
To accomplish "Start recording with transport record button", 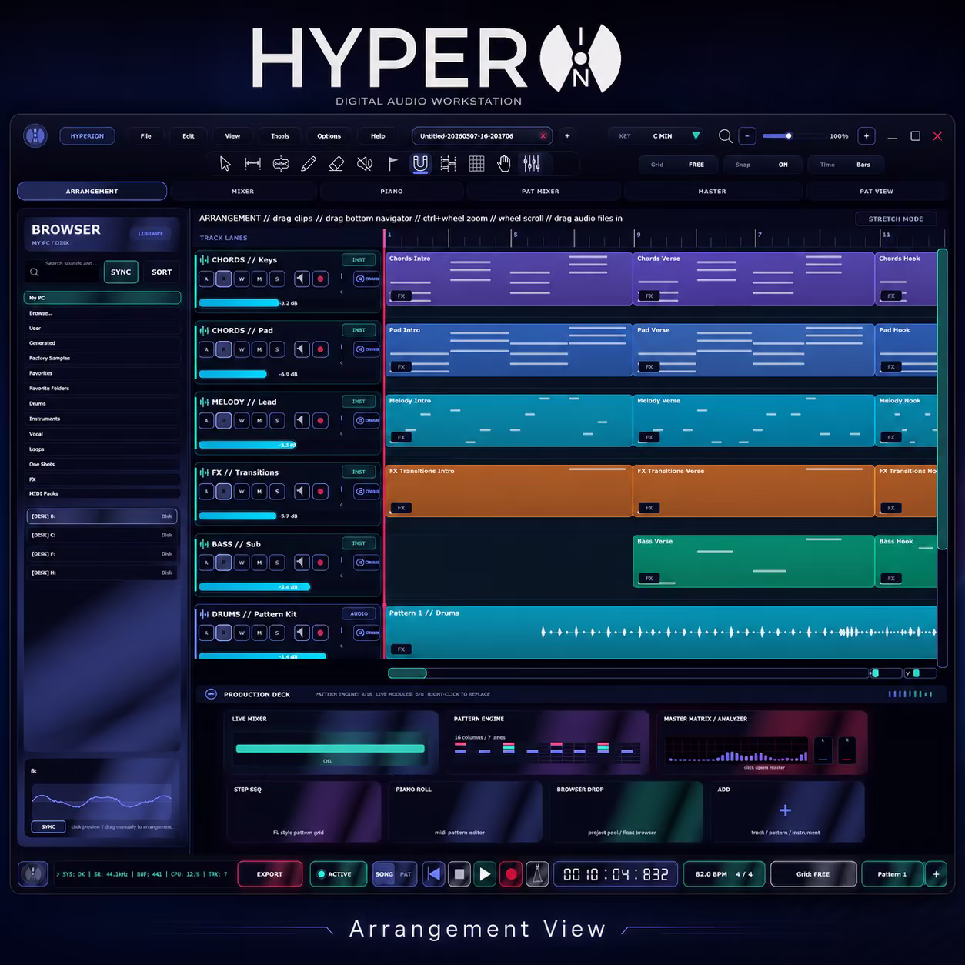I will click(511, 874).
